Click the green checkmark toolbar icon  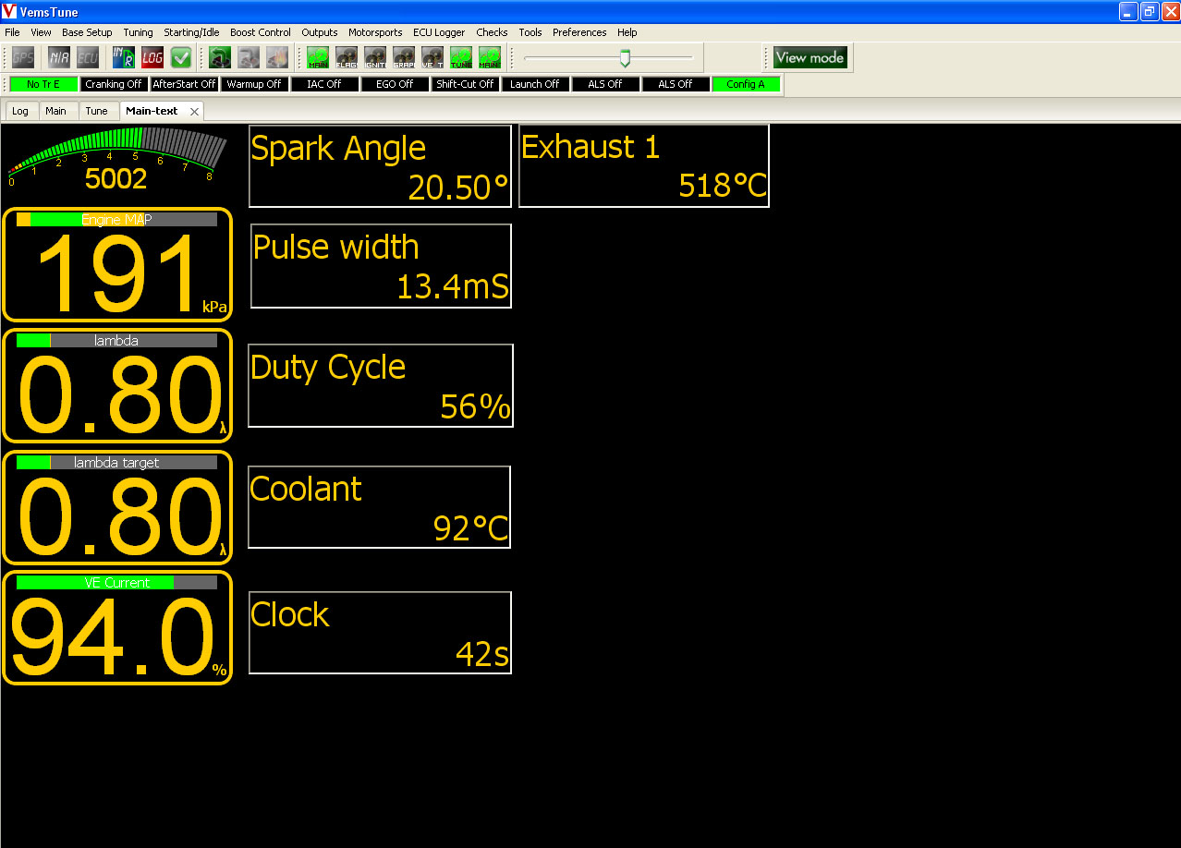coord(181,57)
